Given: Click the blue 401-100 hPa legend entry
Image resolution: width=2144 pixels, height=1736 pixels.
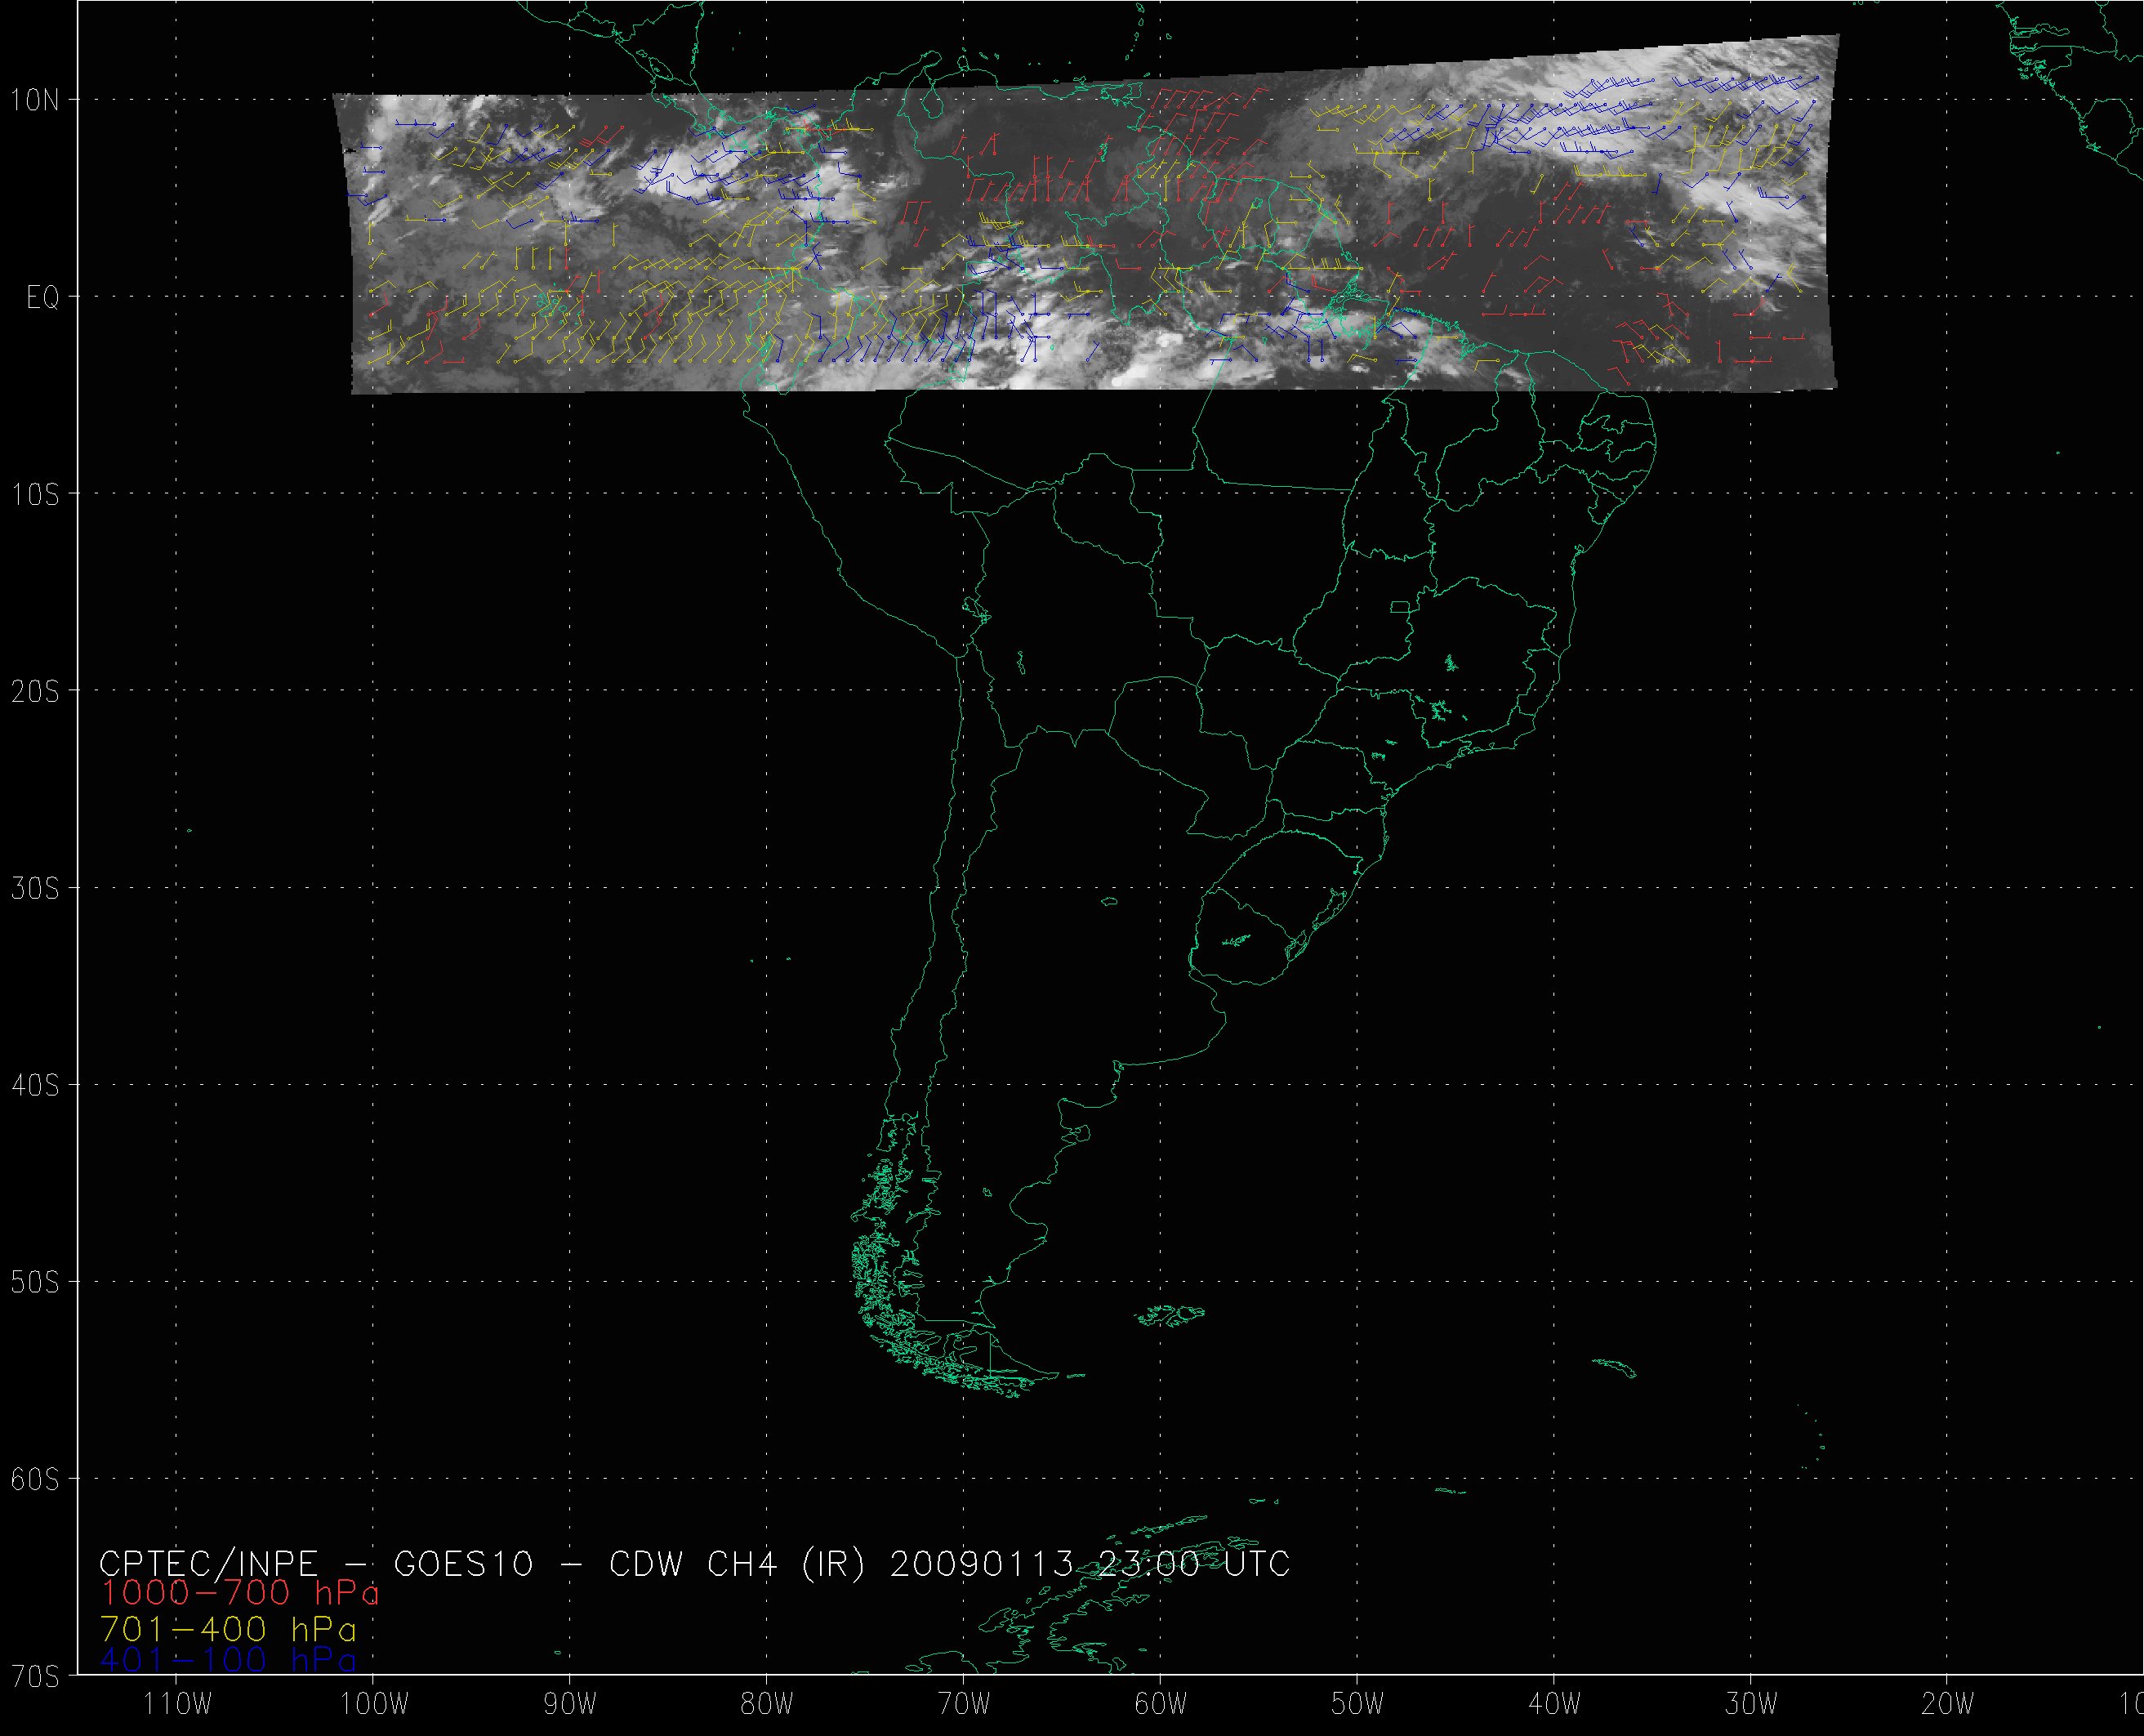Looking at the screenshot, I should tap(228, 1660).
